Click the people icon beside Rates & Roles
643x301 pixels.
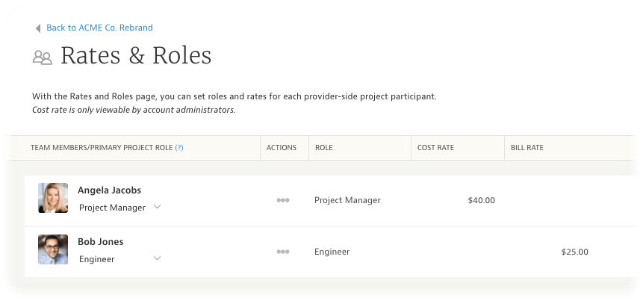click(x=43, y=58)
